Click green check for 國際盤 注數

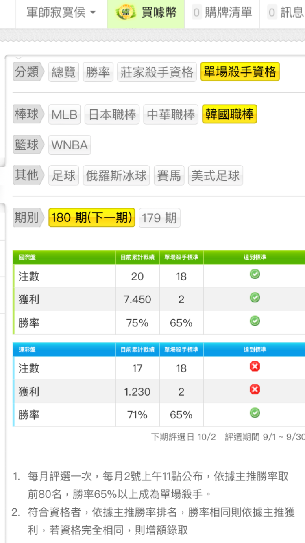click(255, 275)
